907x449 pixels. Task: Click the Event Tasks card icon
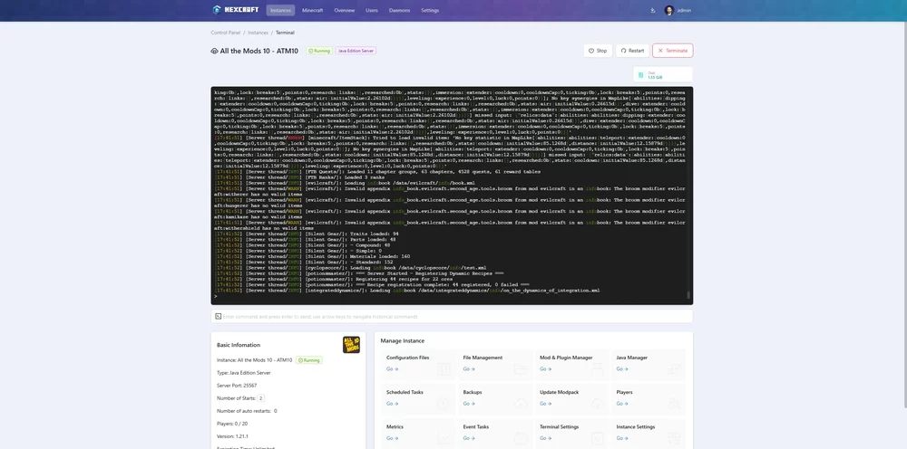tap(520, 438)
